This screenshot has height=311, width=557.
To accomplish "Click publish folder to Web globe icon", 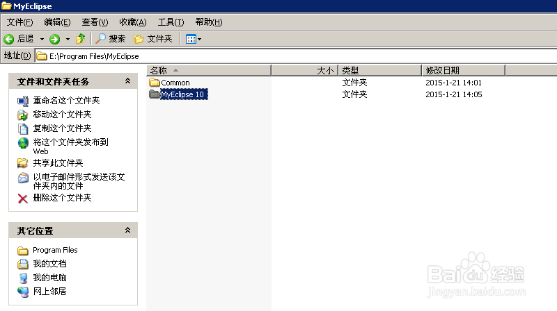I will [23, 143].
